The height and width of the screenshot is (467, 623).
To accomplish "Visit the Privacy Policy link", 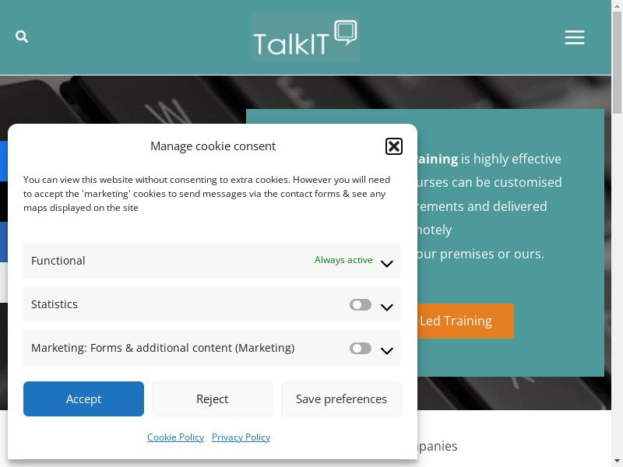I will pyautogui.click(x=241, y=437).
